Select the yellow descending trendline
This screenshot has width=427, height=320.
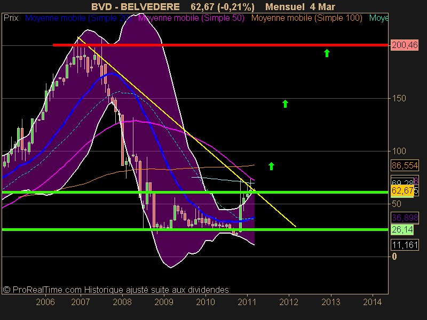[x=186, y=132]
